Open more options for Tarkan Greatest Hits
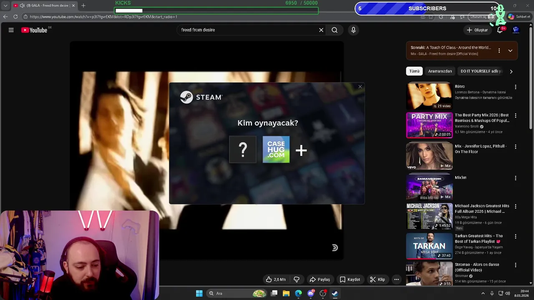Screen dimensions: 534x300 tap(516, 236)
